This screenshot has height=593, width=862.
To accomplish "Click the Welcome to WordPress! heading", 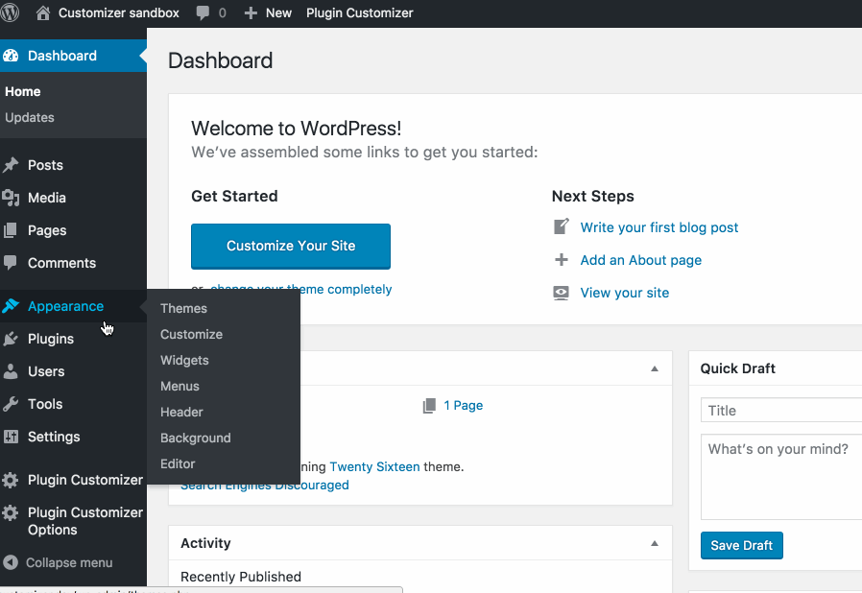I will [297, 128].
